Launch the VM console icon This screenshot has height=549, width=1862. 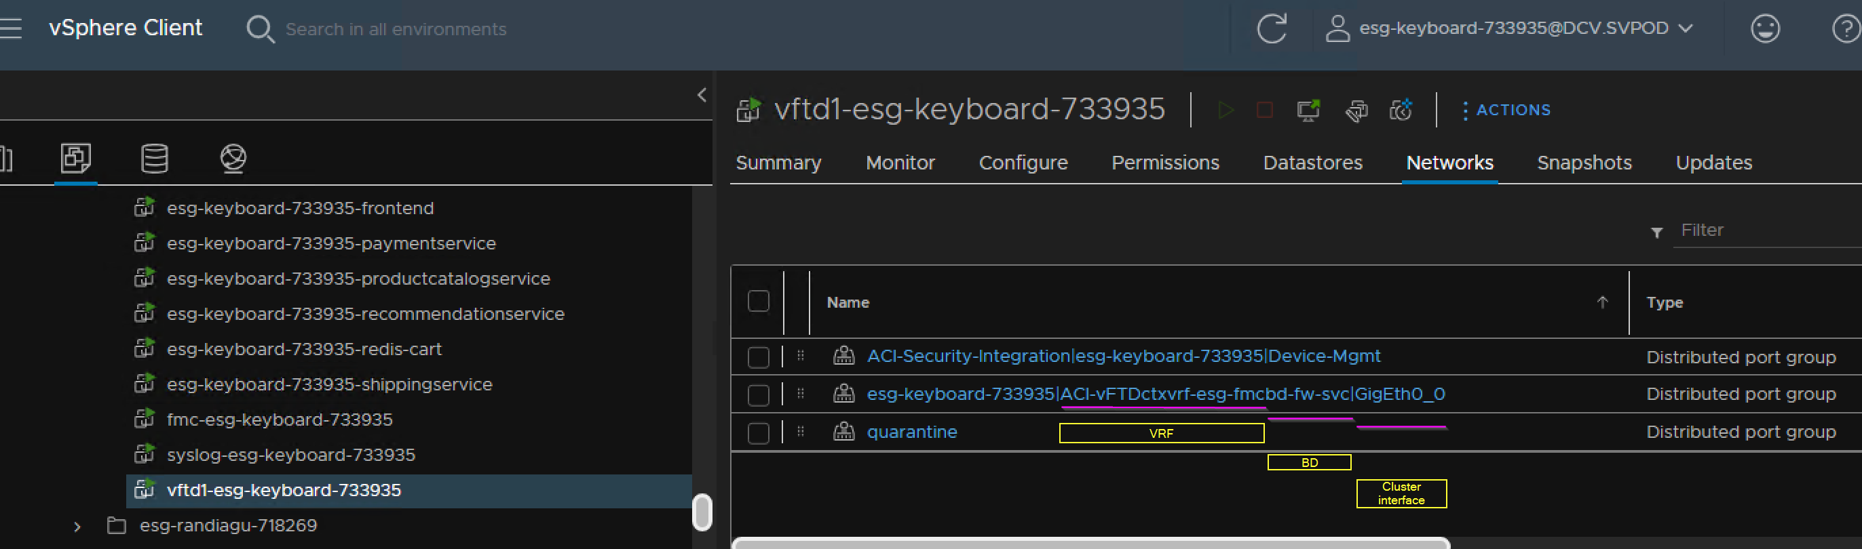(x=1308, y=110)
